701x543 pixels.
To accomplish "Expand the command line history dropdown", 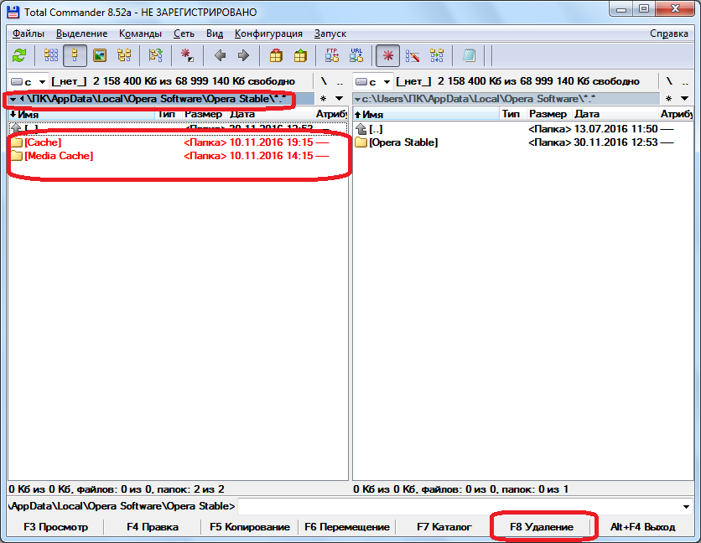I will (x=687, y=507).
